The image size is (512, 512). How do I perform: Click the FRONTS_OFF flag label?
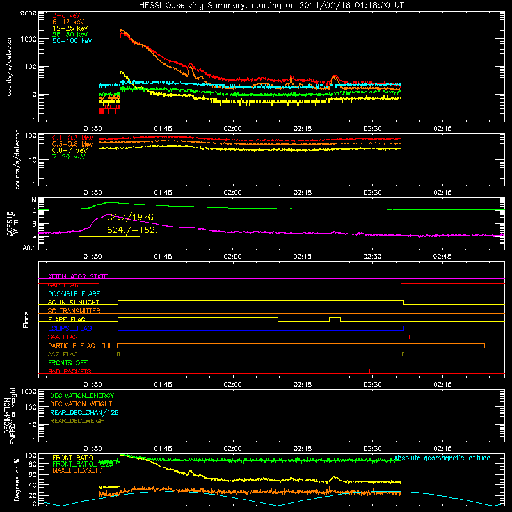click(68, 363)
